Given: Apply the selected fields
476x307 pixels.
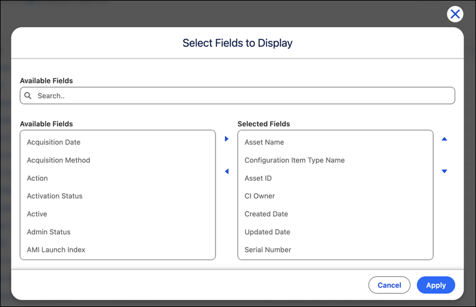Looking at the screenshot, I should click(x=436, y=285).
